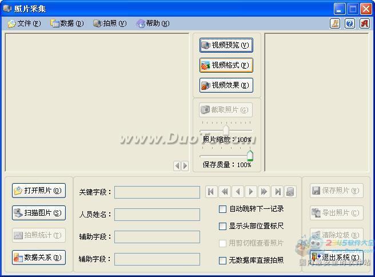Check the 无数据库直接拍照 option
This screenshot has height=277, width=375.
coord(223,260)
